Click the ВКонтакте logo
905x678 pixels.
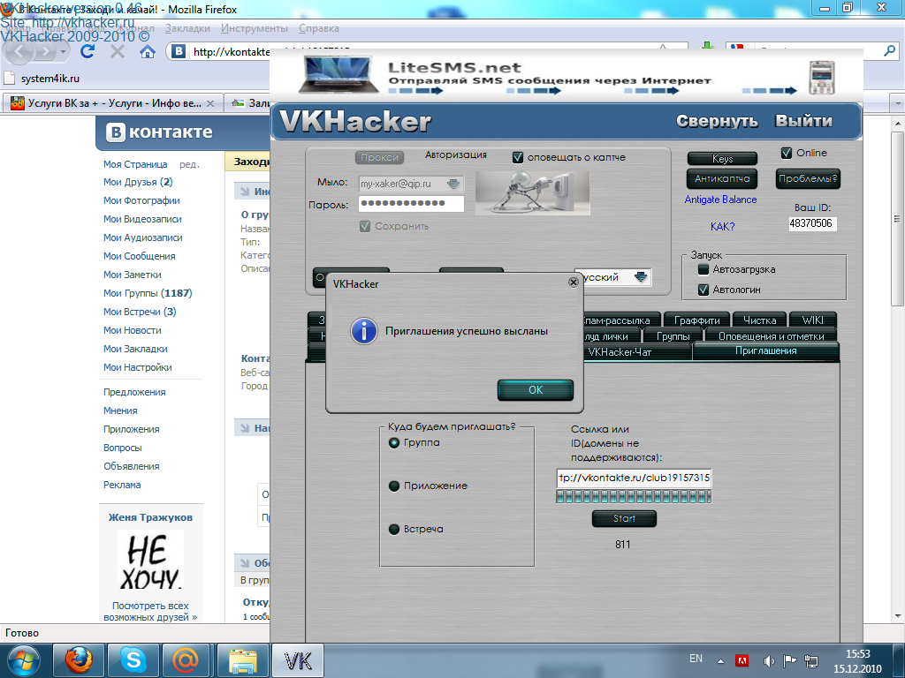coord(159,132)
